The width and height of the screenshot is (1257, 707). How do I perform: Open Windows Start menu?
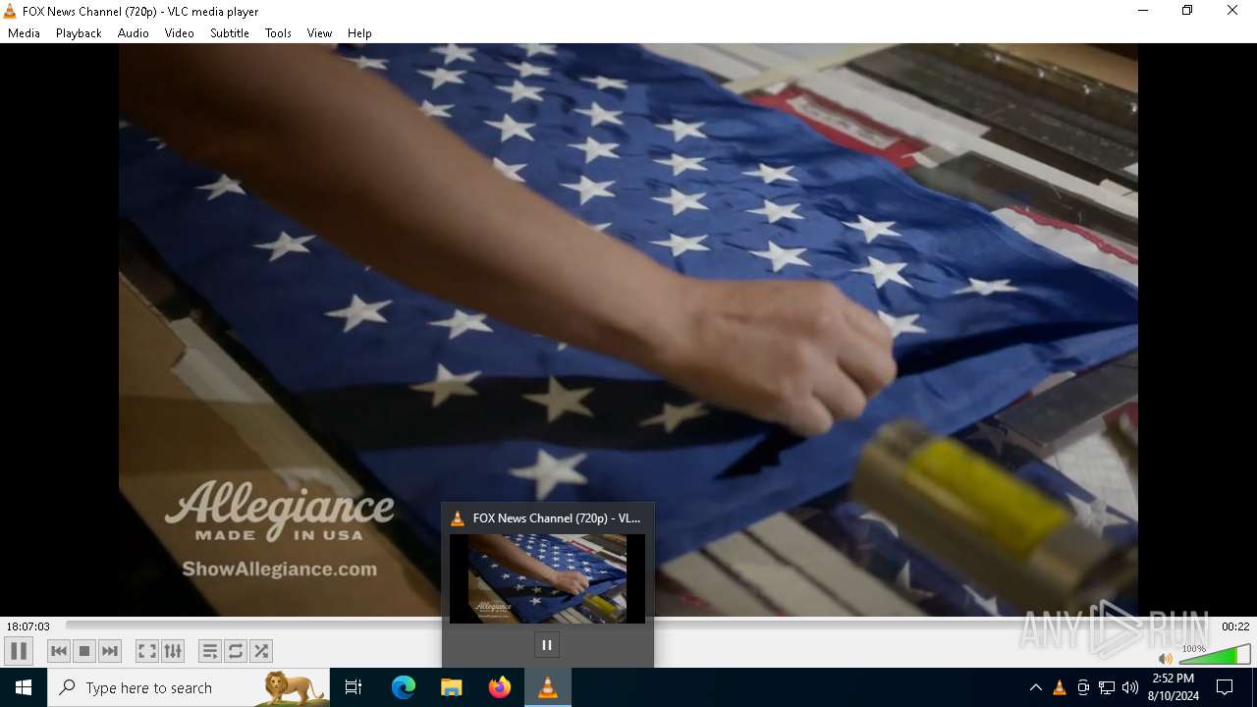pyautogui.click(x=24, y=687)
